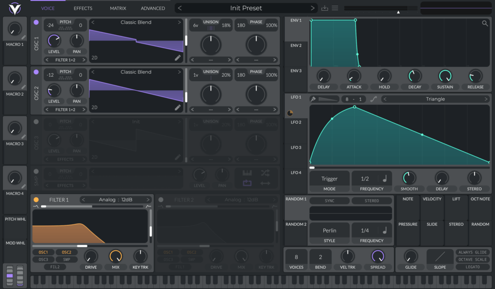Click the voice Spread knob
This screenshot has width=495, height=289.
[x=378, y=256]
